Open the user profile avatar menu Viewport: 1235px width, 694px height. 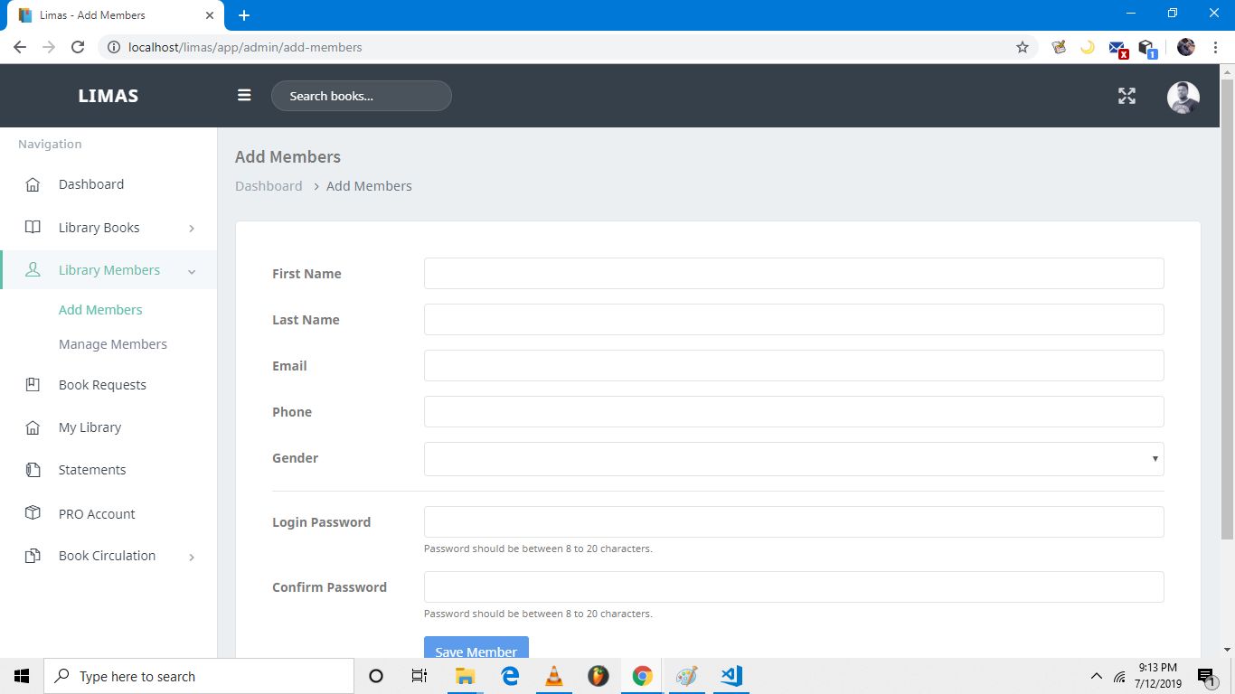1183,97
